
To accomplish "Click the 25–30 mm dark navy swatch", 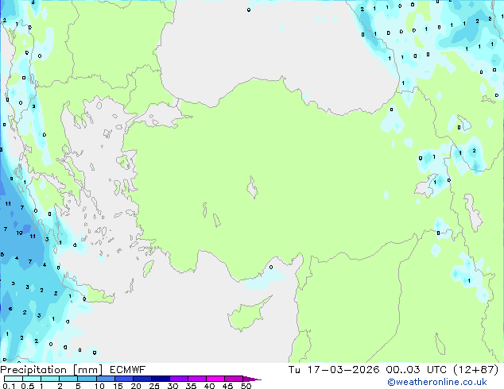I will pos(160,379).
